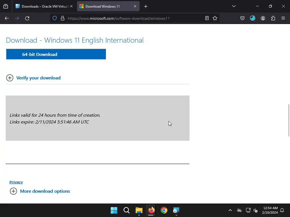Click the plus icon beside More download options
Screen dimensions: 290x217
[x=13, y=191]
